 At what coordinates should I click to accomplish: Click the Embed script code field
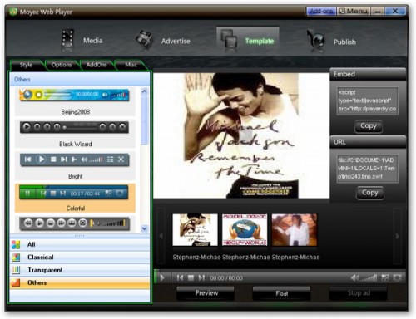(368, 101)
